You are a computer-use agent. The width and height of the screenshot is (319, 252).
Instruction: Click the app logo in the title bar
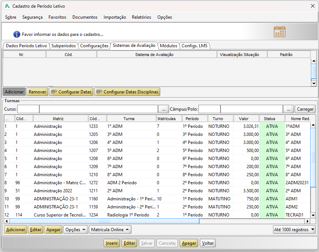pyautogui.click(x=7, y=6)
